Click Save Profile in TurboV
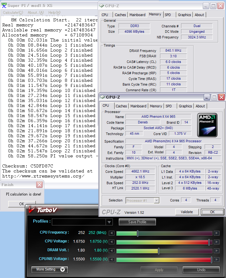The height and width of the screenshot is (278, 226). coord(137,222)
